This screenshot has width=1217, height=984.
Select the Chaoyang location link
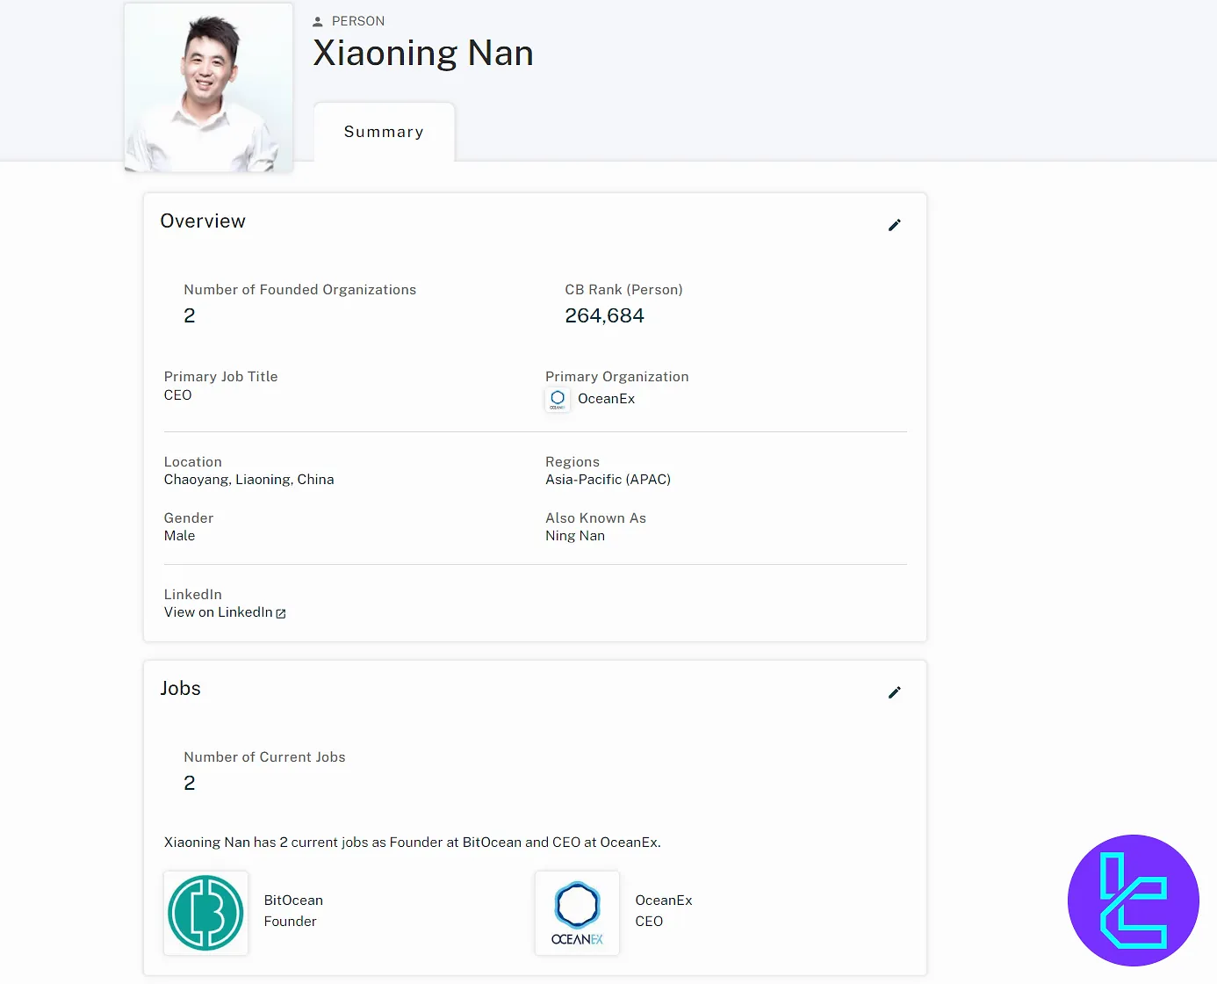tap(196, 480)
